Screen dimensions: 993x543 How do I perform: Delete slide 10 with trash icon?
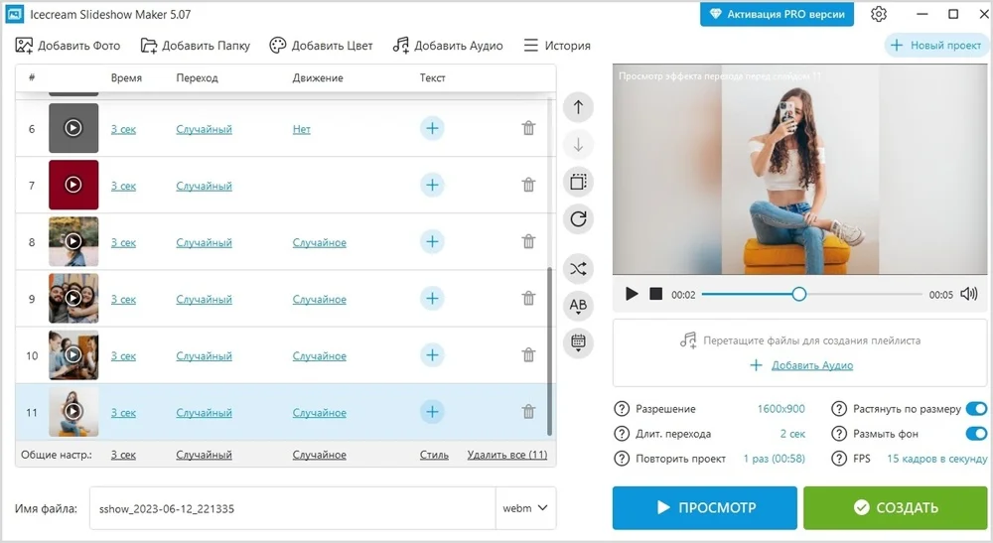528,355
